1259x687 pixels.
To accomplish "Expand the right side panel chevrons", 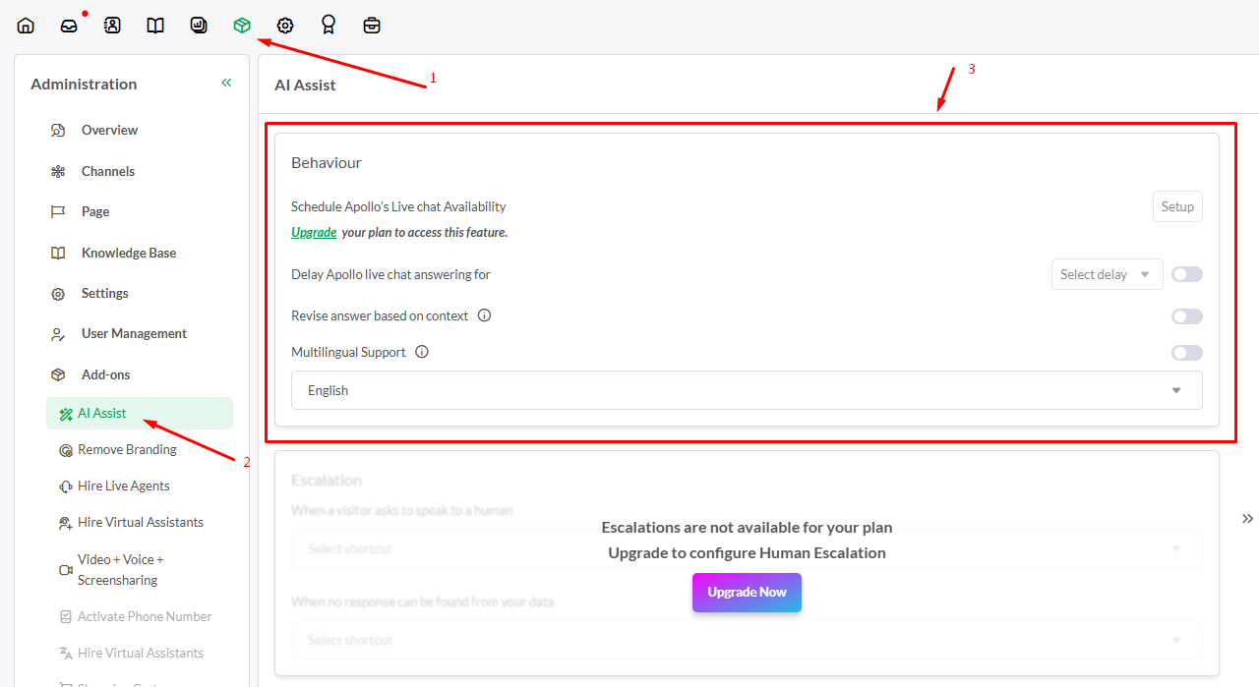I will coord(1248,519).
